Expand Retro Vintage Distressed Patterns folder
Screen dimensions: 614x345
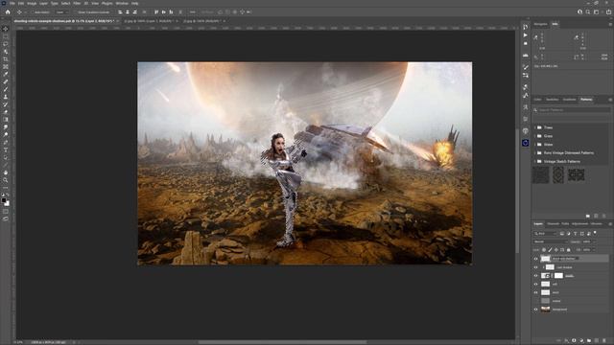click(x=535, y=153)
